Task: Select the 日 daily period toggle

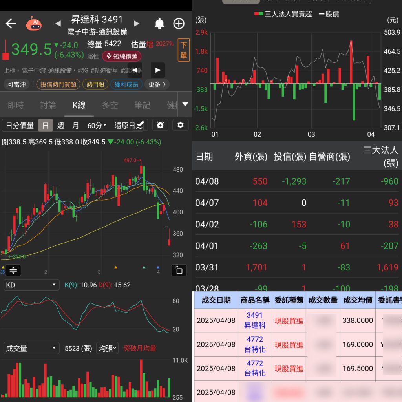Action: pyautogui.click(x=46, y=126)
